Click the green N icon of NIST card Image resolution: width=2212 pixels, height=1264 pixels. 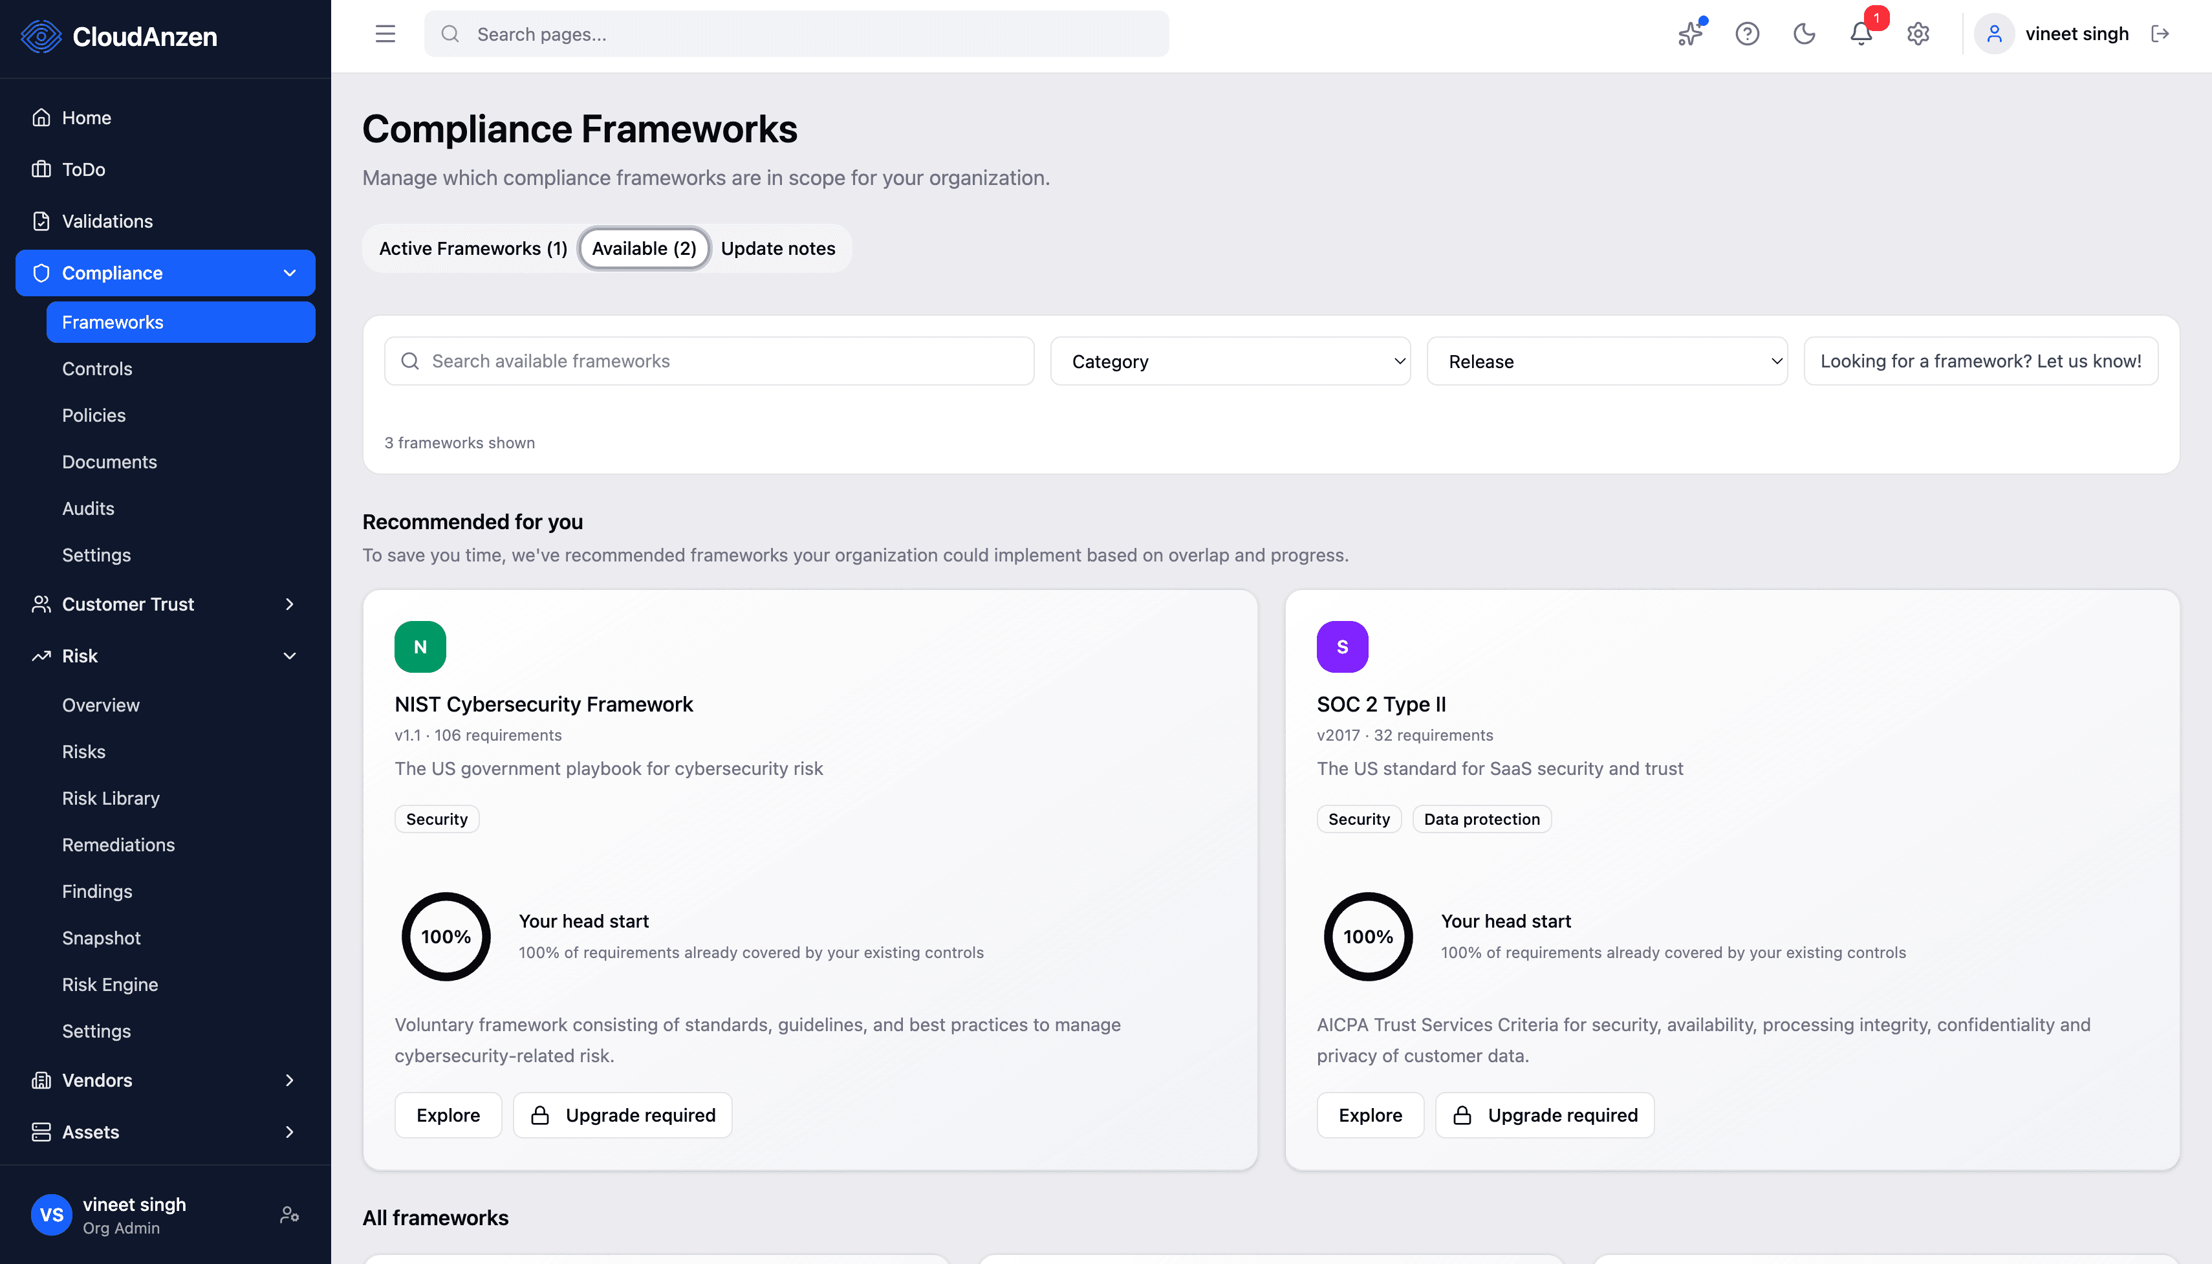[420, 647]
